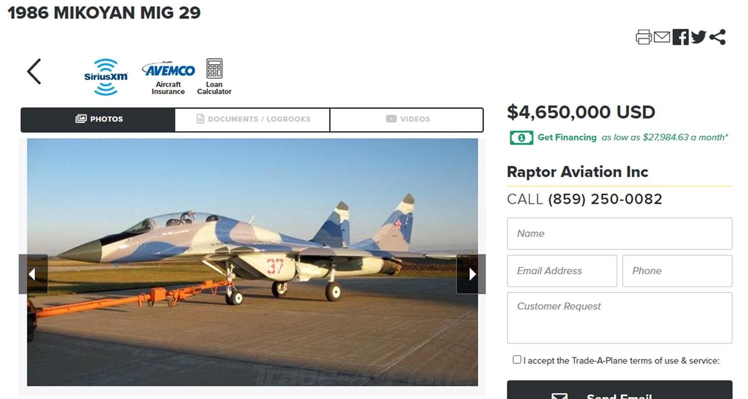Image resolution: width=748 pixels, height=399 pixels.
Task: Click the back arrow to return to listings
Action: 33,71
